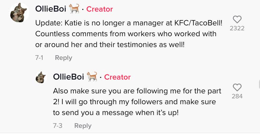This screenshot has height=134, width=260.
Task: Select the 'Also make sure you are following' line
Action: [137, 91]
